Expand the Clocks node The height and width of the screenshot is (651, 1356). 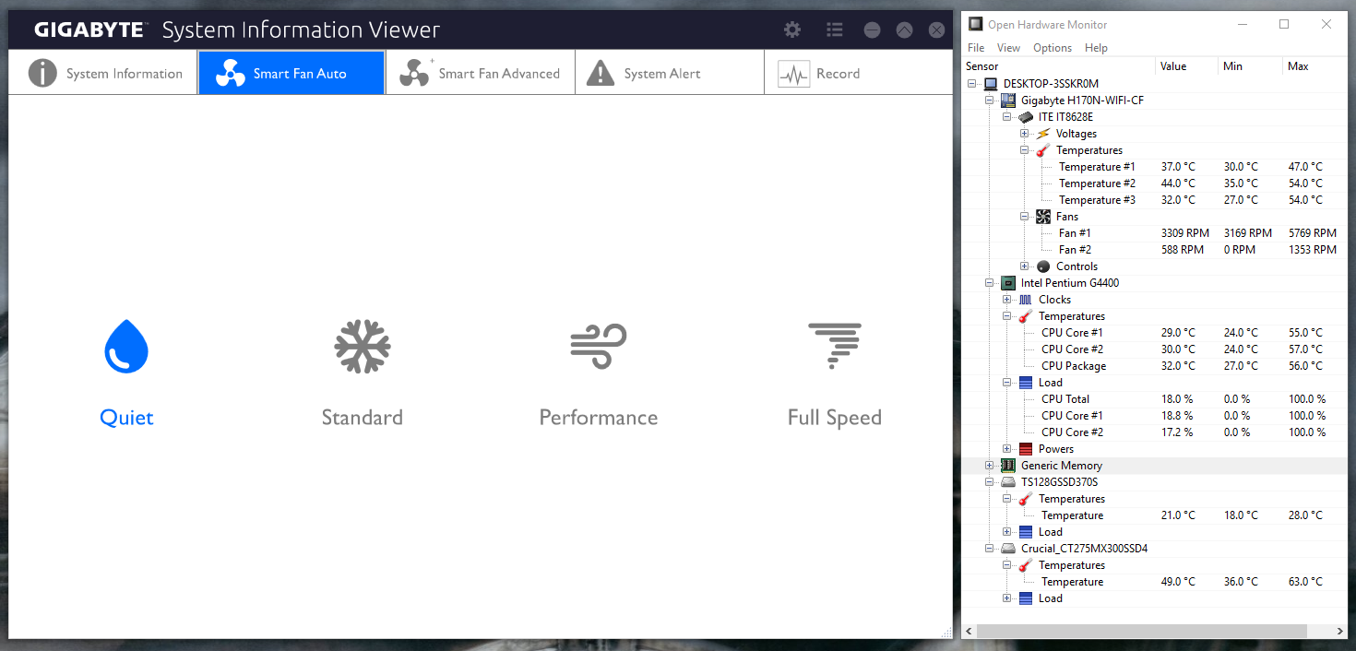click(1007, 300)
